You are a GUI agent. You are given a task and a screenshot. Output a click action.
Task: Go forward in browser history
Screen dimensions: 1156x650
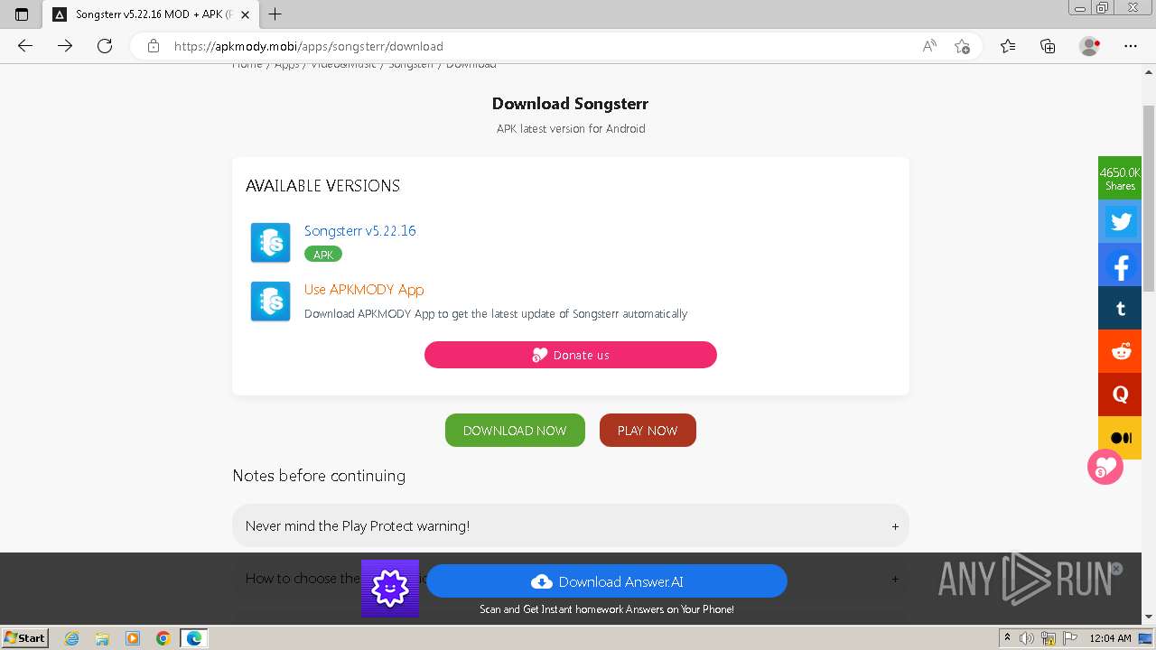[x=65, y=46]
